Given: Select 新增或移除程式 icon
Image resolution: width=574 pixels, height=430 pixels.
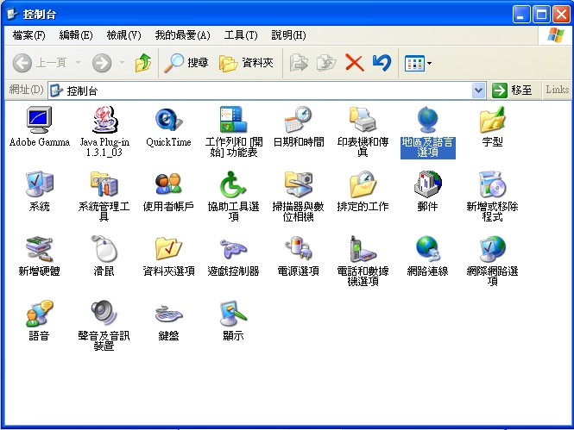Looking at the screenshot, I should pyautogui.click(x=492, y=184).
